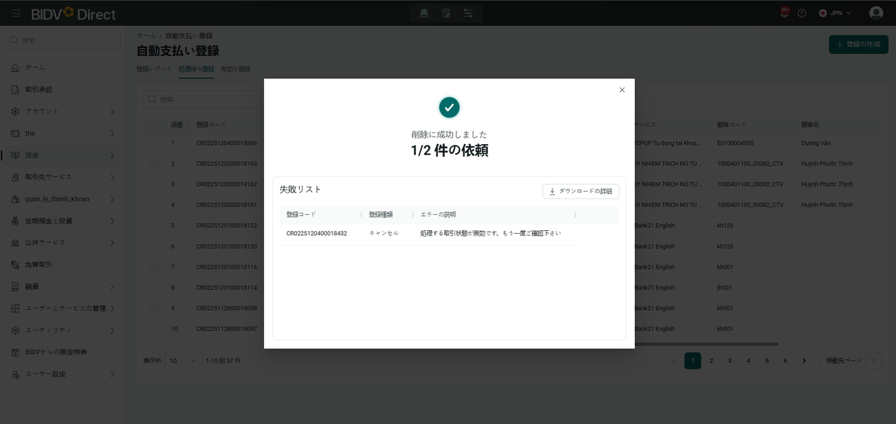The image size is (896, 424).
Task: Expand the 公共サービス chevron
Action: (x=112, y=243)
